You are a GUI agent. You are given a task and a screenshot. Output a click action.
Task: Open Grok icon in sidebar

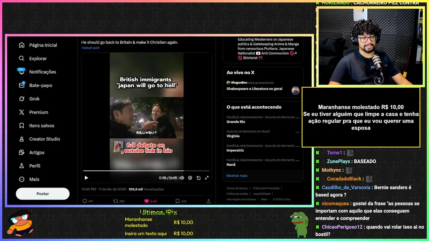click(22, 99)
